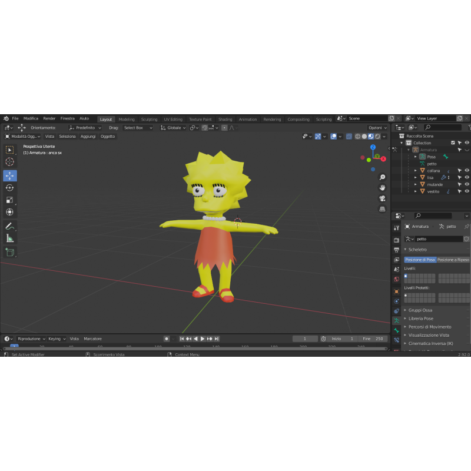Screen dimensions: 471x471
Task: Open the Select Box drag dropdown
Action: tap(138, 128)
